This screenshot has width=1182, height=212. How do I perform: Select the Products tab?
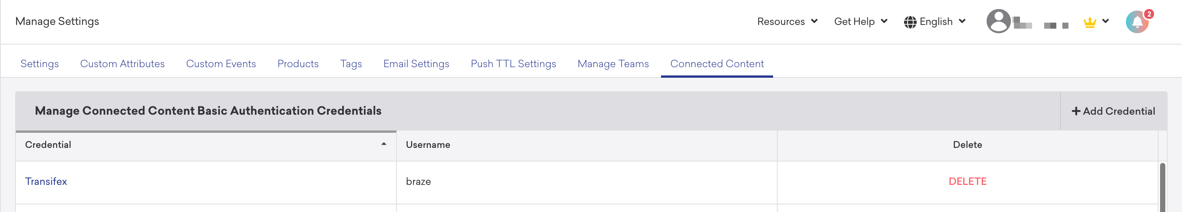[298, 63]
